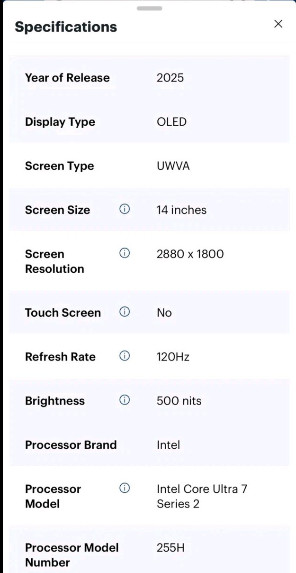This screenshot has height=573, width=296.
Task: Click the Specifications heading
Action: (x=66, y=27)
